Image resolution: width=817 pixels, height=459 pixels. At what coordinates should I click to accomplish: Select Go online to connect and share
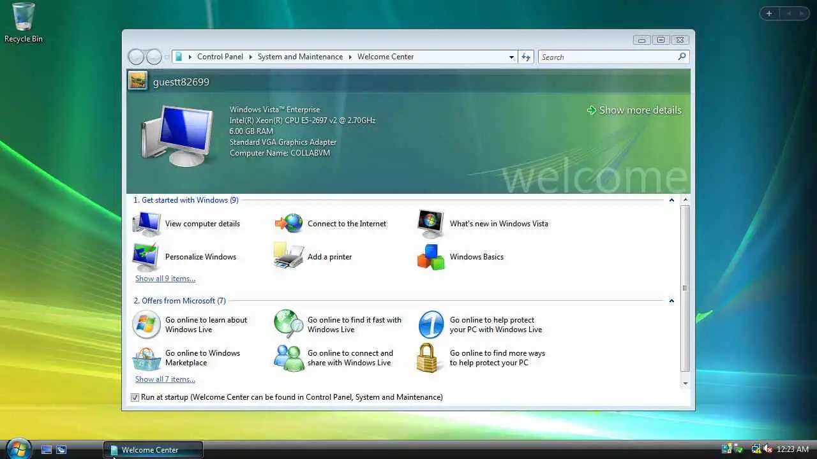[334, 358]
